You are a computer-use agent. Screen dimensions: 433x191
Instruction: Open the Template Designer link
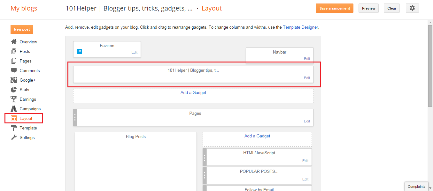pos(300,27)
